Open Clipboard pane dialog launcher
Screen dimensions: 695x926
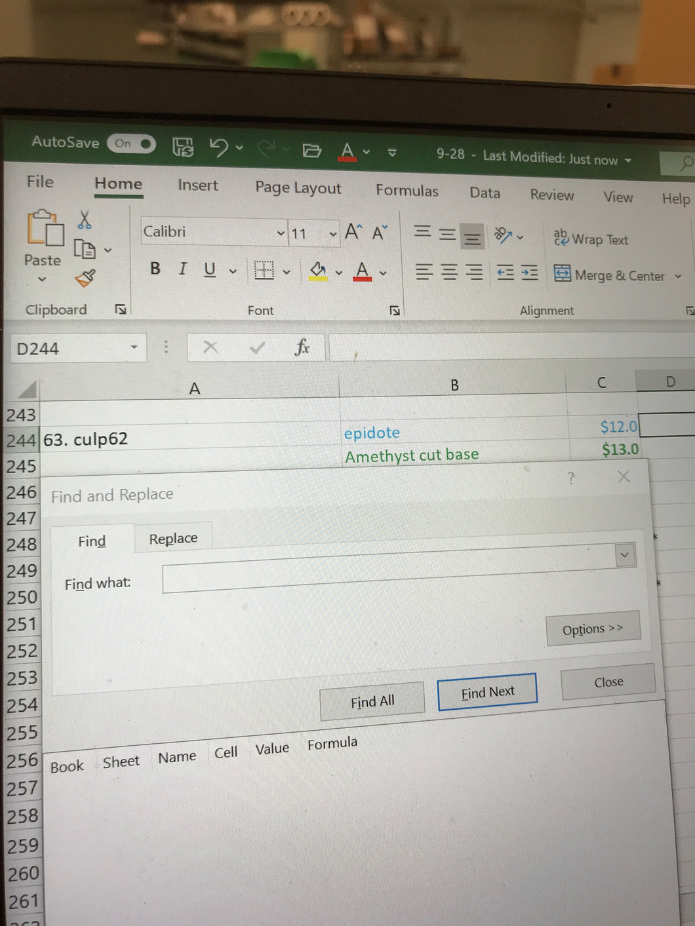pos(121,309)
